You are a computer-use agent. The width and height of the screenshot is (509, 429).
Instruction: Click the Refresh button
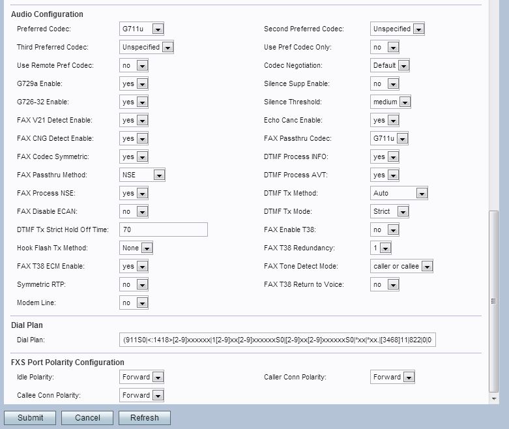(145, 418)
